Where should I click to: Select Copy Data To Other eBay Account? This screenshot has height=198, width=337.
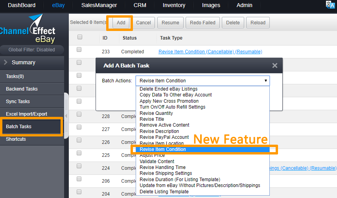pyautogui.click(x=203, y=95)
